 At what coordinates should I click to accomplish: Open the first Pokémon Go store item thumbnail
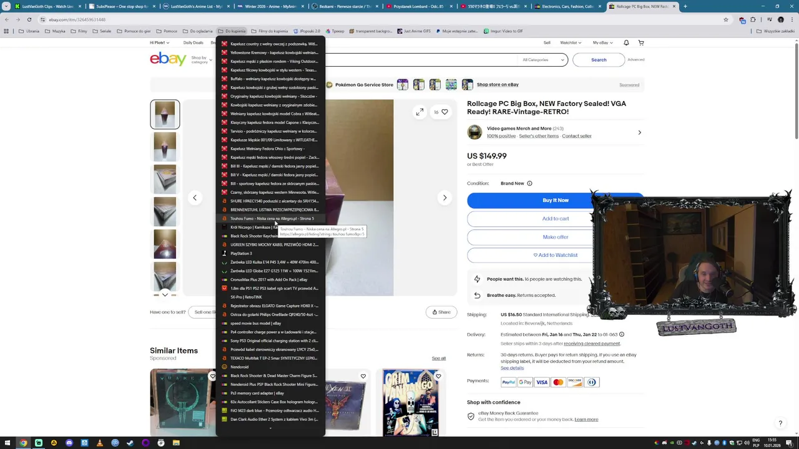[x=403, y=85]
